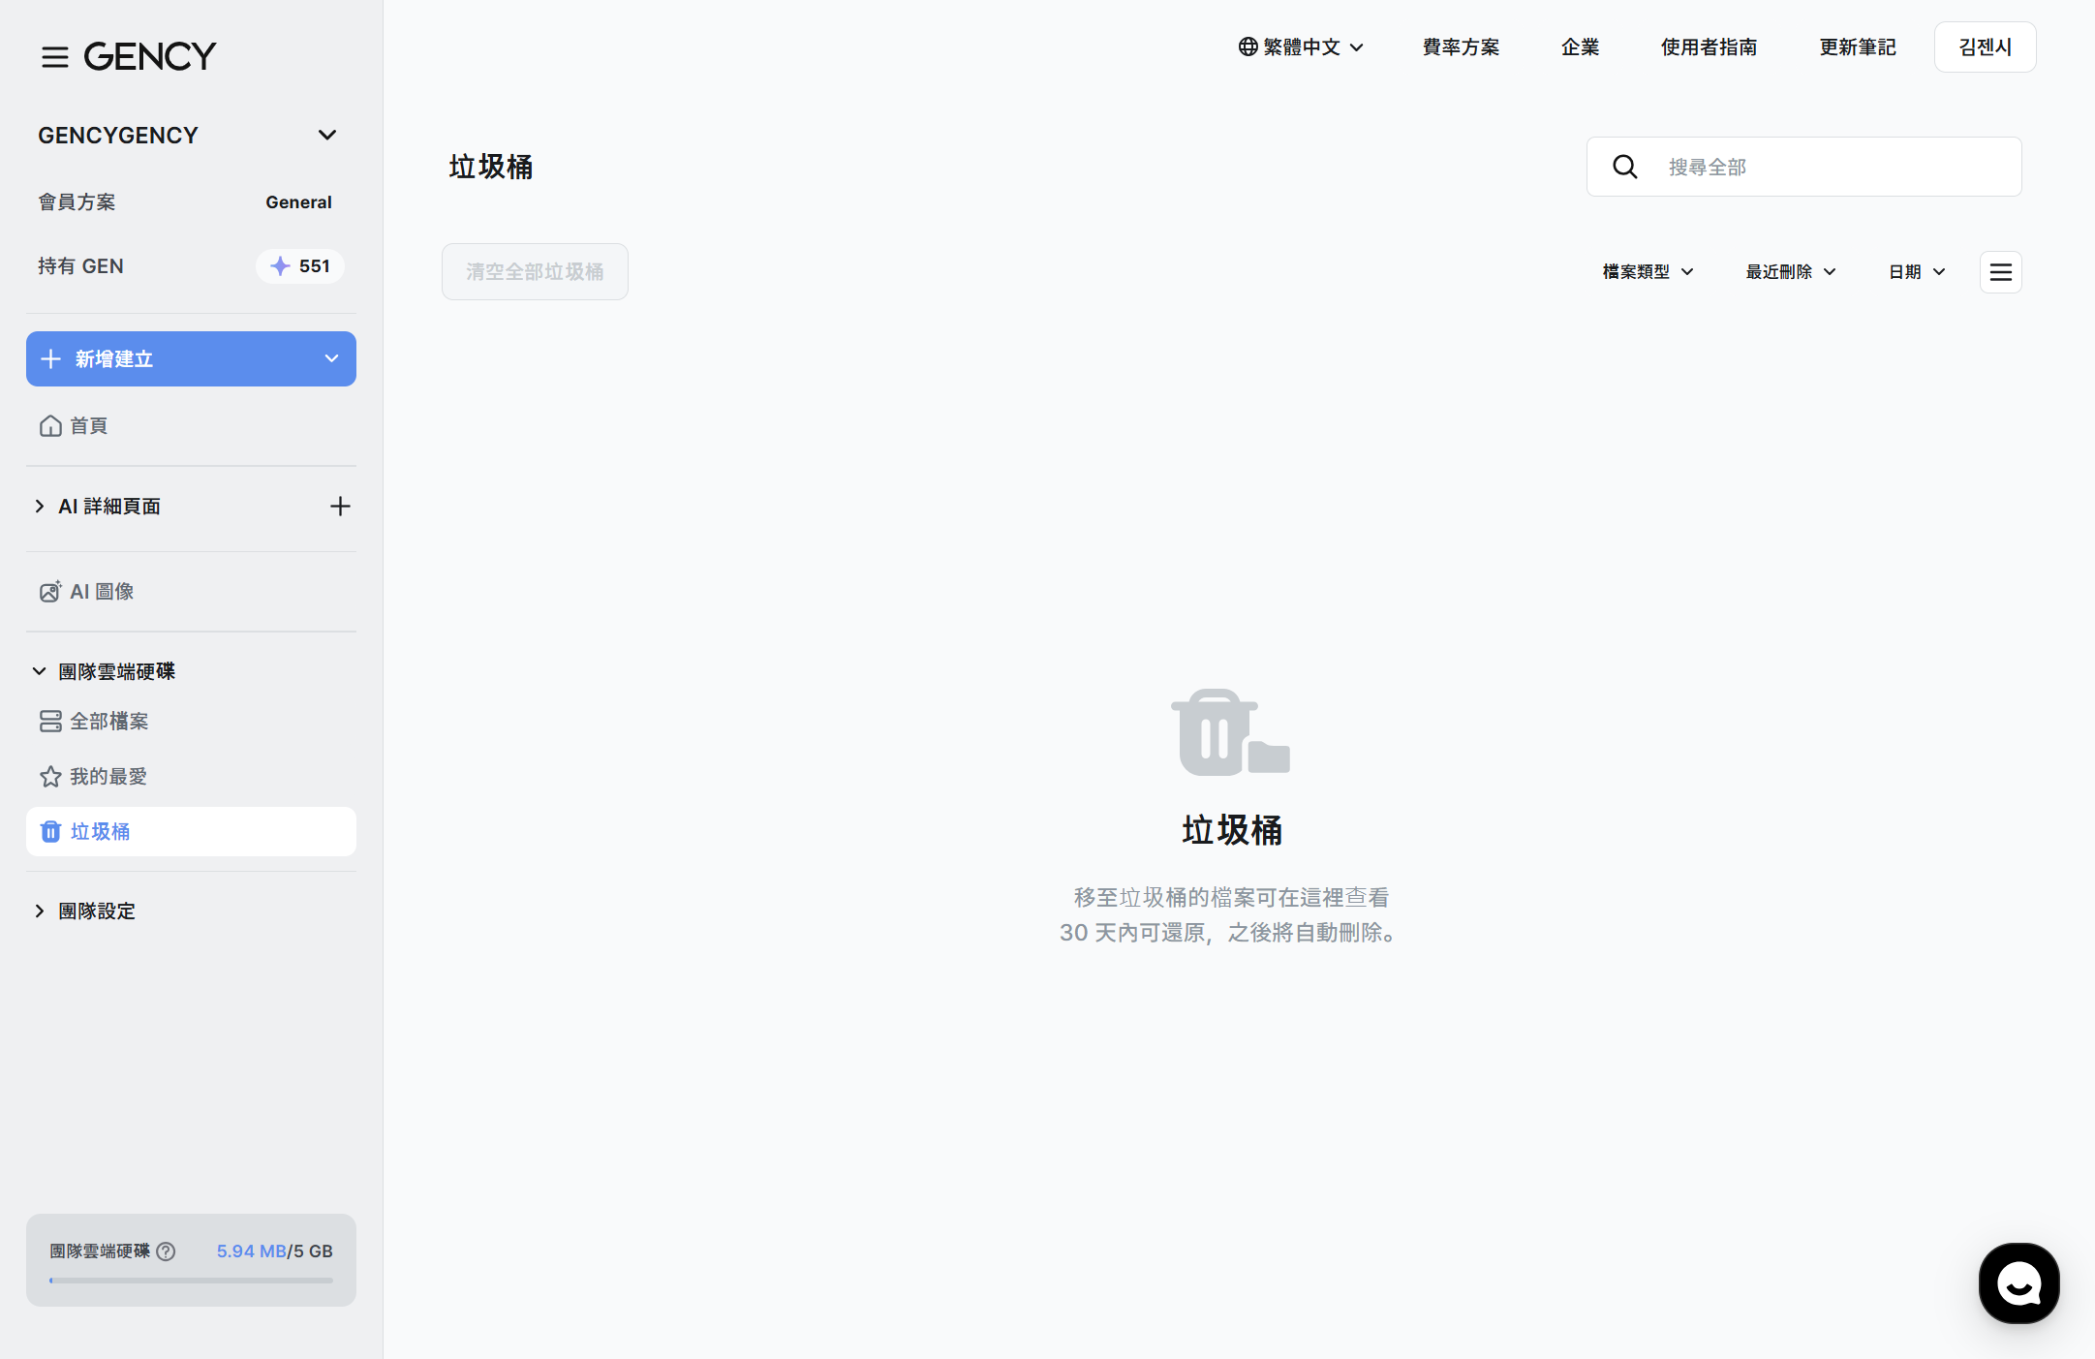Click the large empty trash illustration
Viewport: 2095px width, 1359px height.
pyautogui.click(x=1231, y=732)
